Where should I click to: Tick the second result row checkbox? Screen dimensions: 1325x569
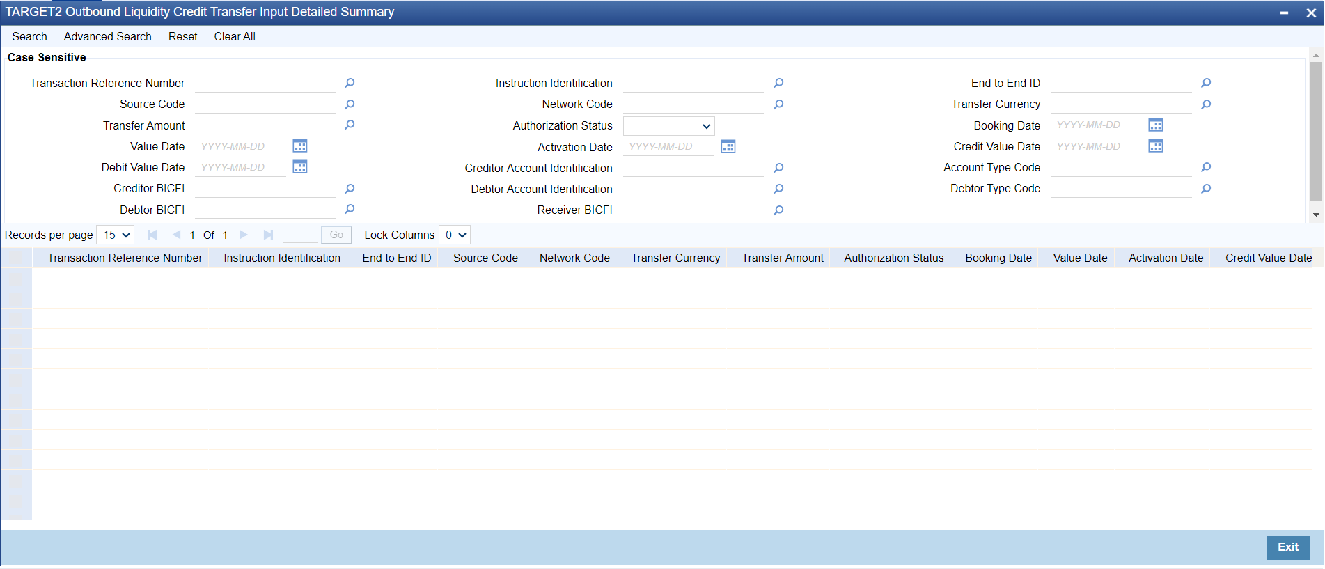(x=16, y=298)
